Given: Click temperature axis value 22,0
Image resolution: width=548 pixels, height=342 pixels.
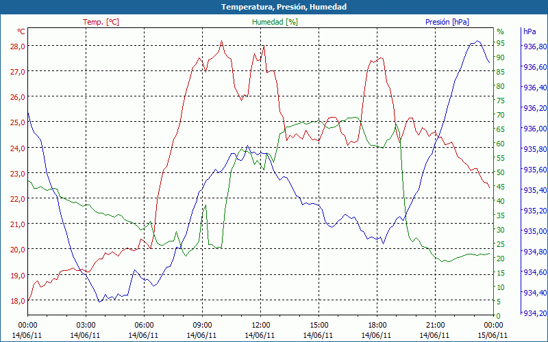Looking at the screenshot, I should pos(18,199).
